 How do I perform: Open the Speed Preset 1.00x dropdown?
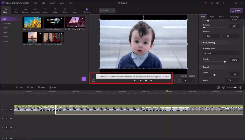[x=232, y=80]
